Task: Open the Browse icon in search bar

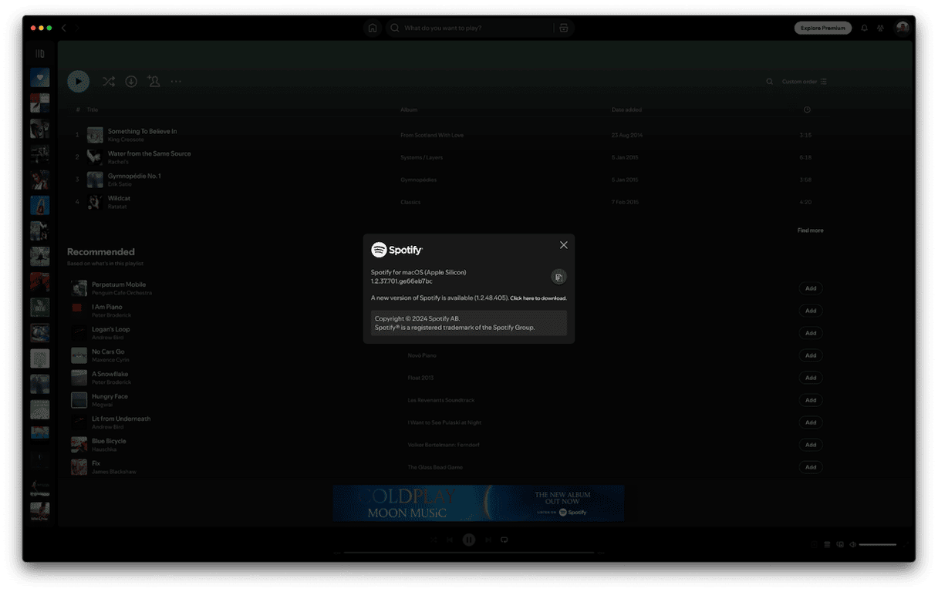Action: pos(564,28)
